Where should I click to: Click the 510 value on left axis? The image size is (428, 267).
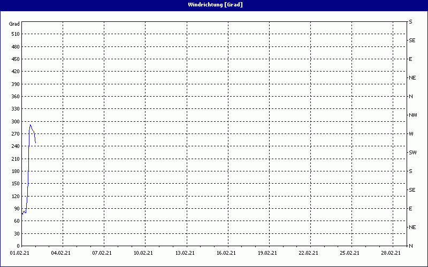14,34
